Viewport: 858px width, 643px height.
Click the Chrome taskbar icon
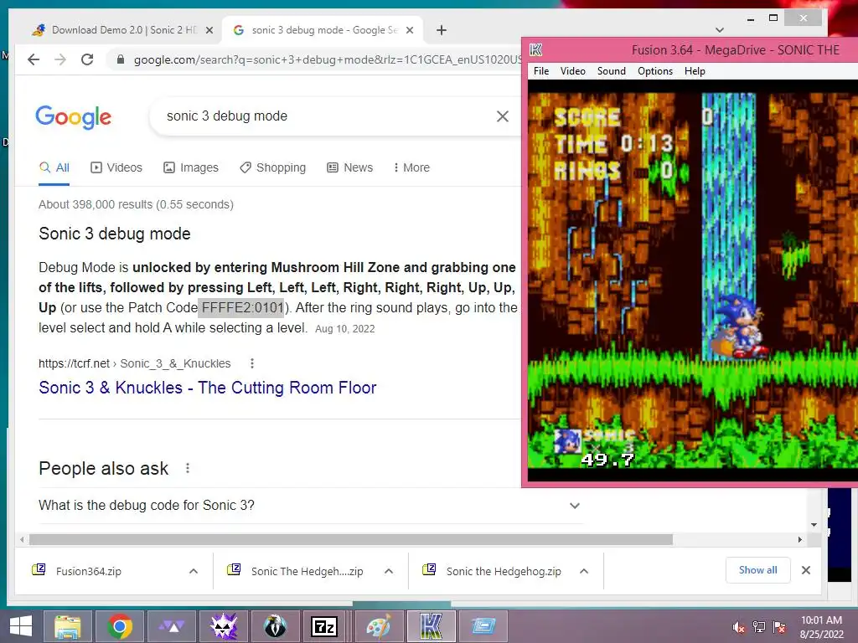click(x=119, y=626)
